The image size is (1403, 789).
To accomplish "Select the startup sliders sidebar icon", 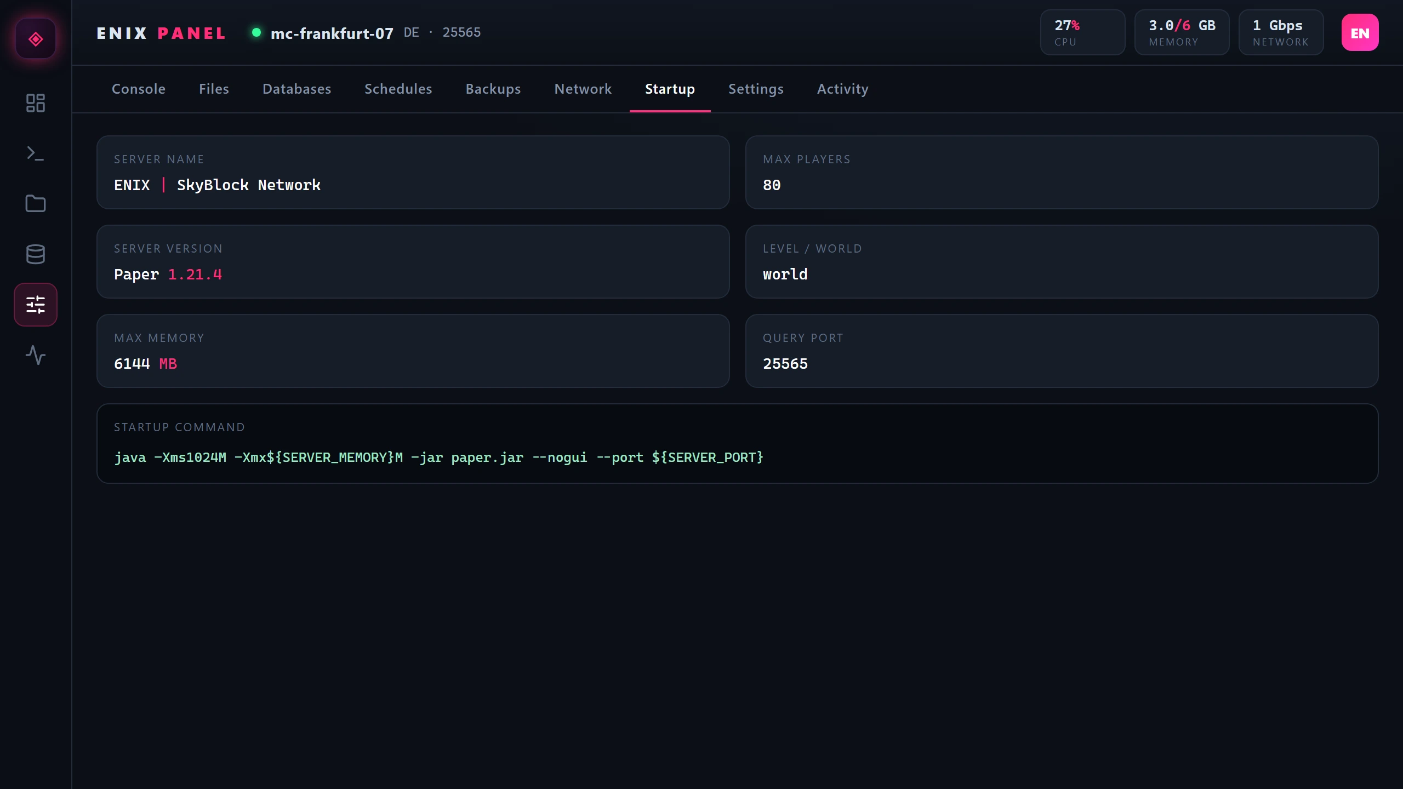I will point(36,305).
